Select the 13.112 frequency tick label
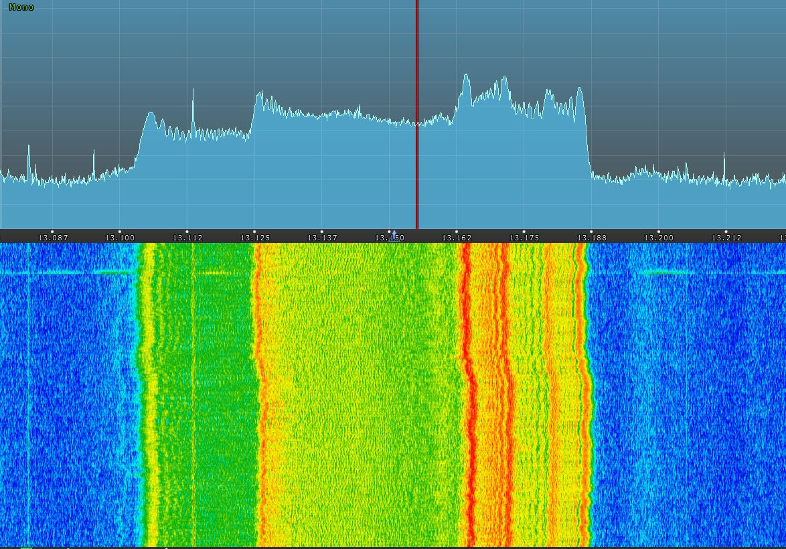This screenshot has height=549, width=786. (187, 238)
